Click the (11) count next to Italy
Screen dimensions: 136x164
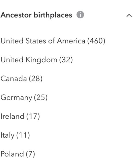tap(23, 135)
